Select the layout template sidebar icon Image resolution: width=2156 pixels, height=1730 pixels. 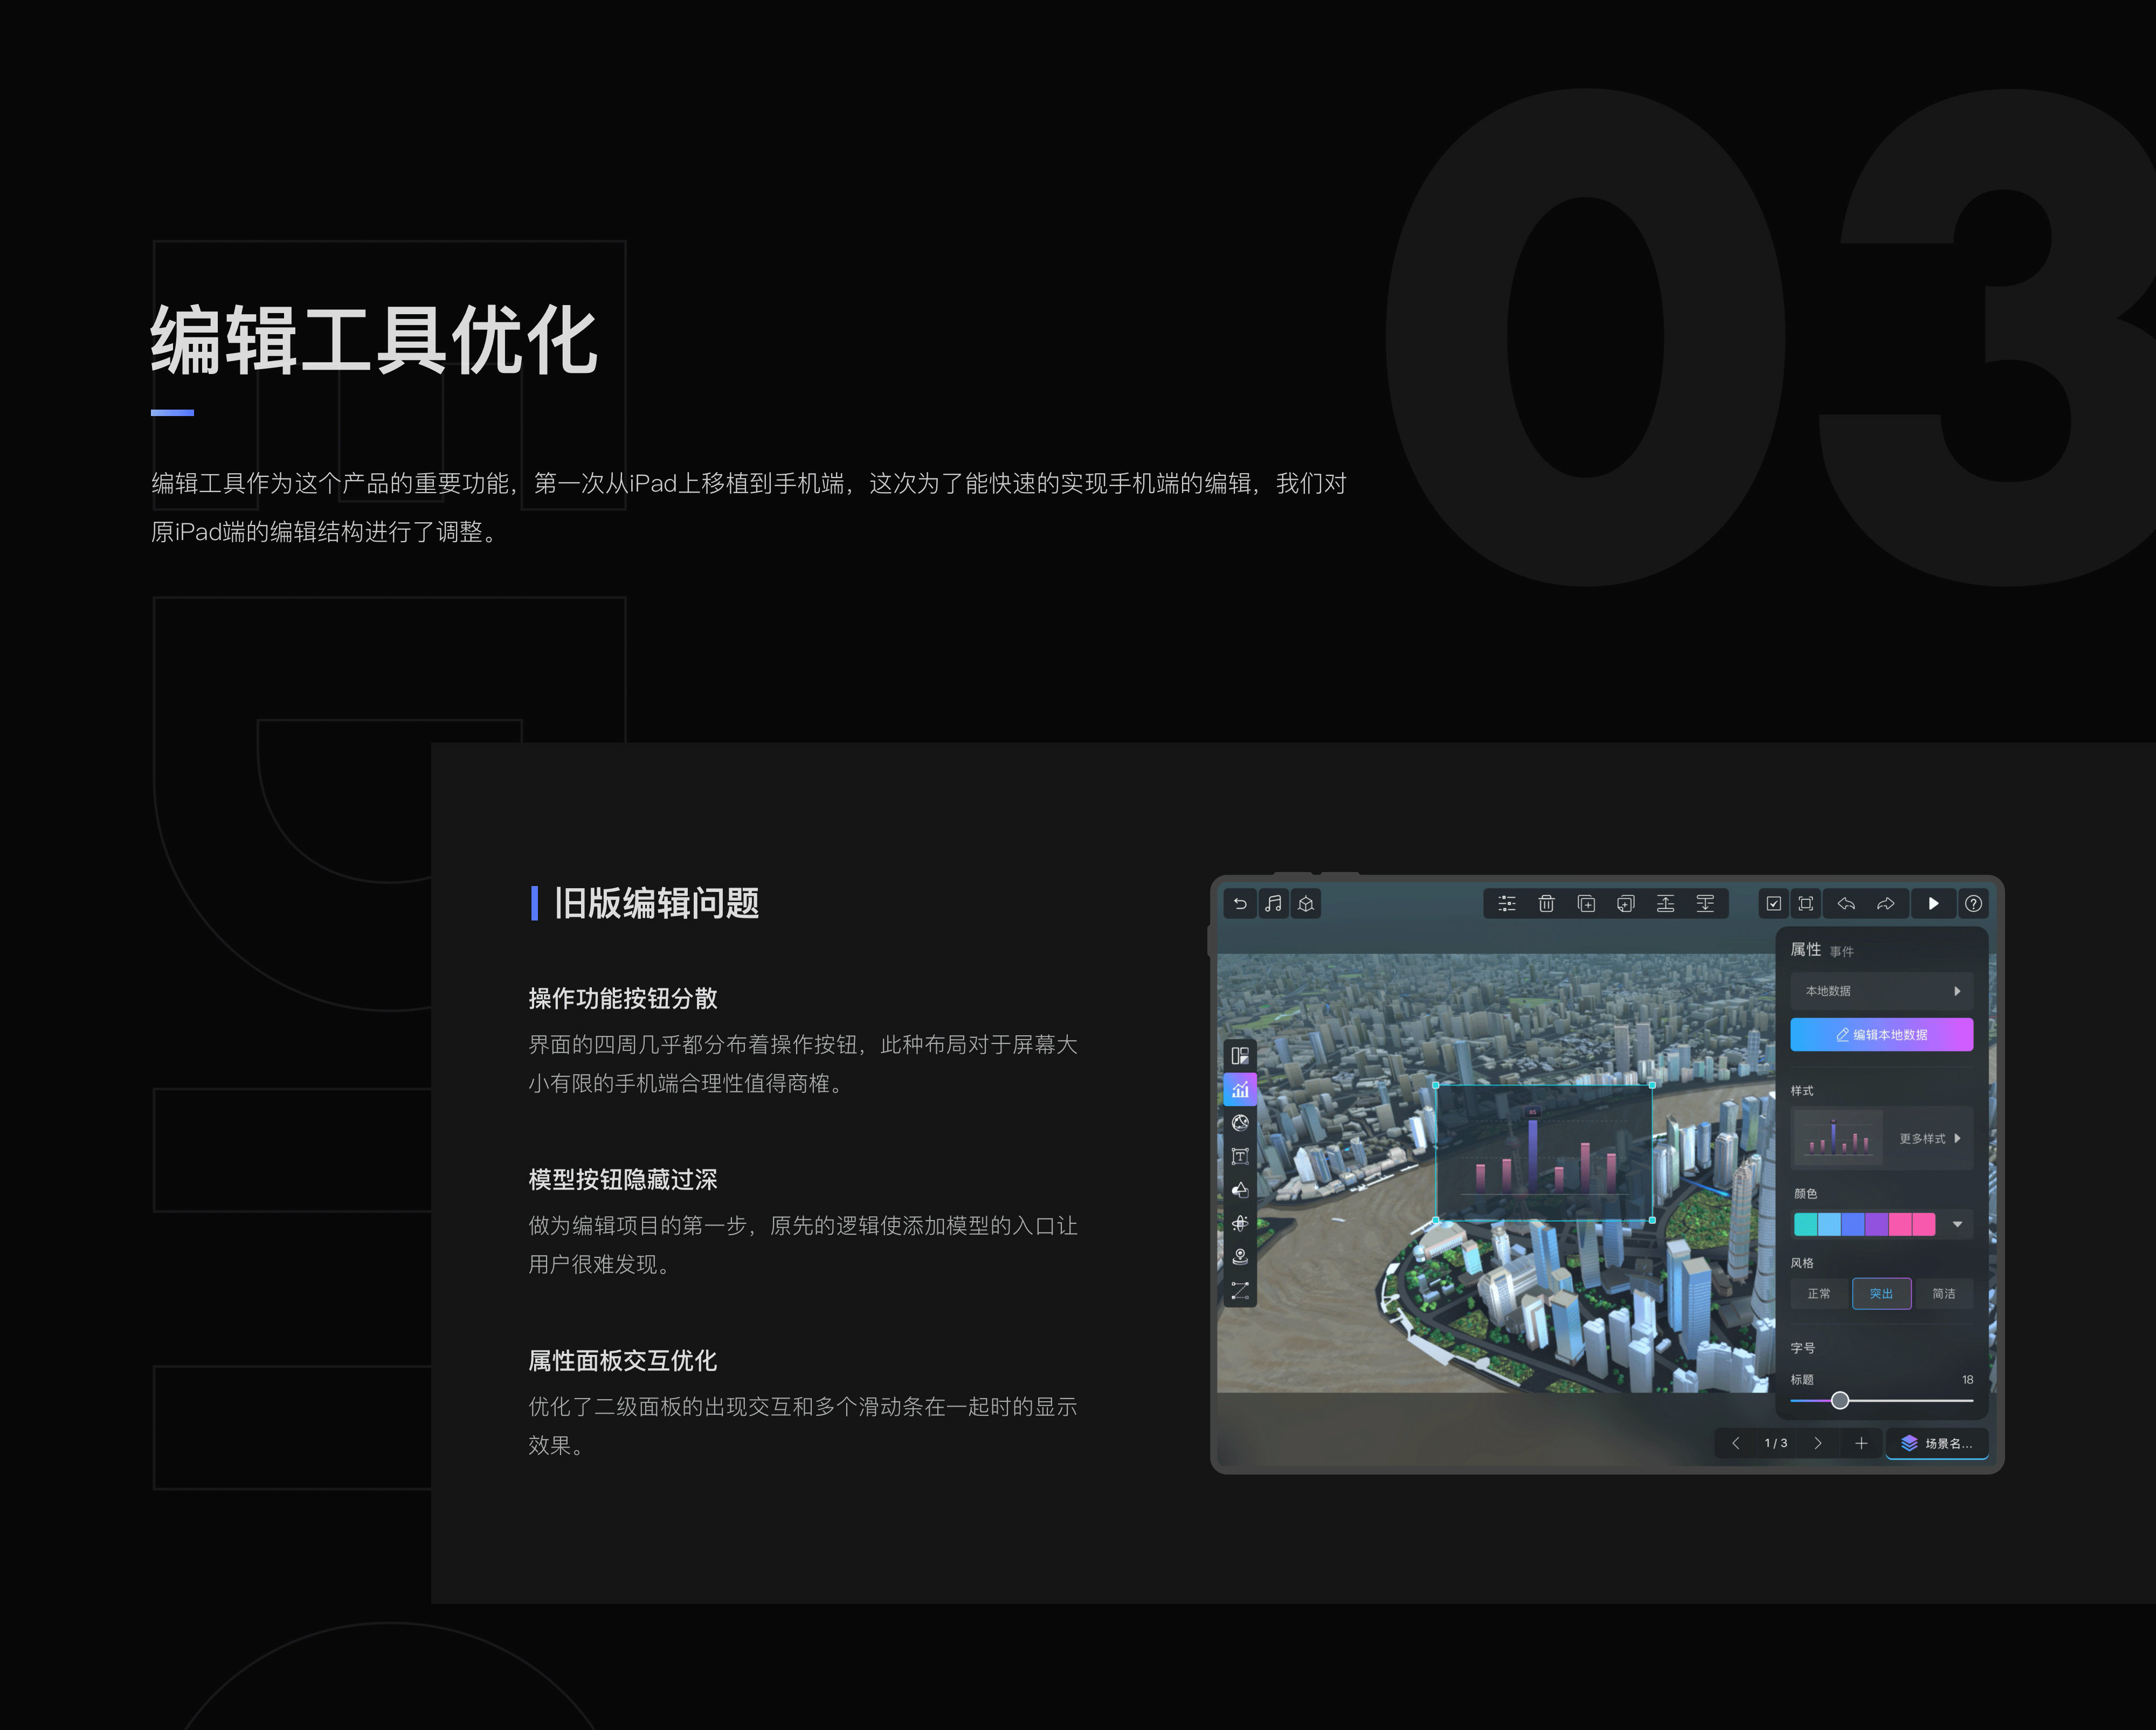coord(1240,1056)
